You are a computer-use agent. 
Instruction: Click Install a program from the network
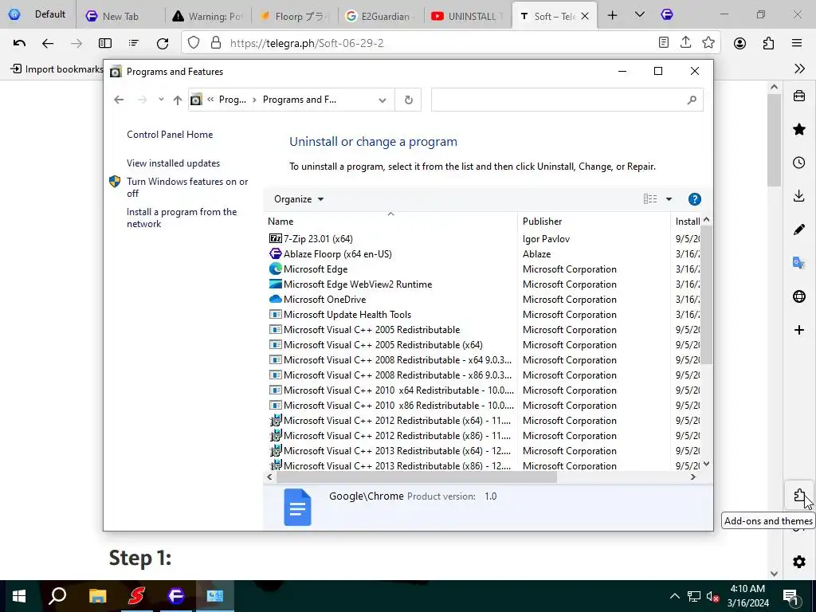(182, 218)
